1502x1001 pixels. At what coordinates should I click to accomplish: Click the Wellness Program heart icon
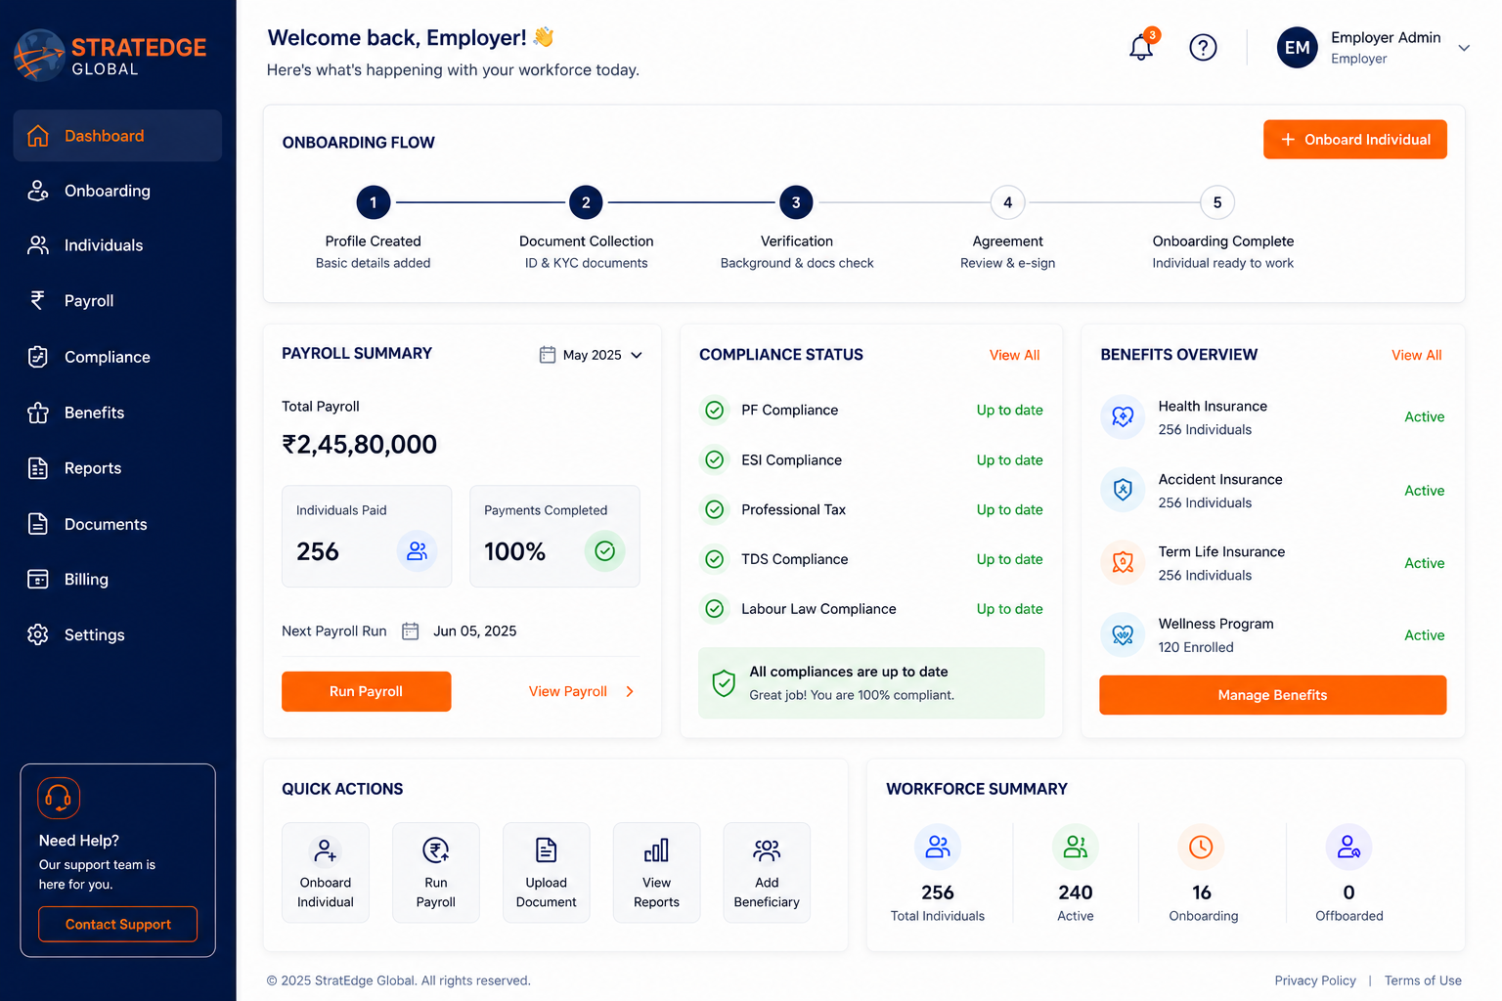1123,635
